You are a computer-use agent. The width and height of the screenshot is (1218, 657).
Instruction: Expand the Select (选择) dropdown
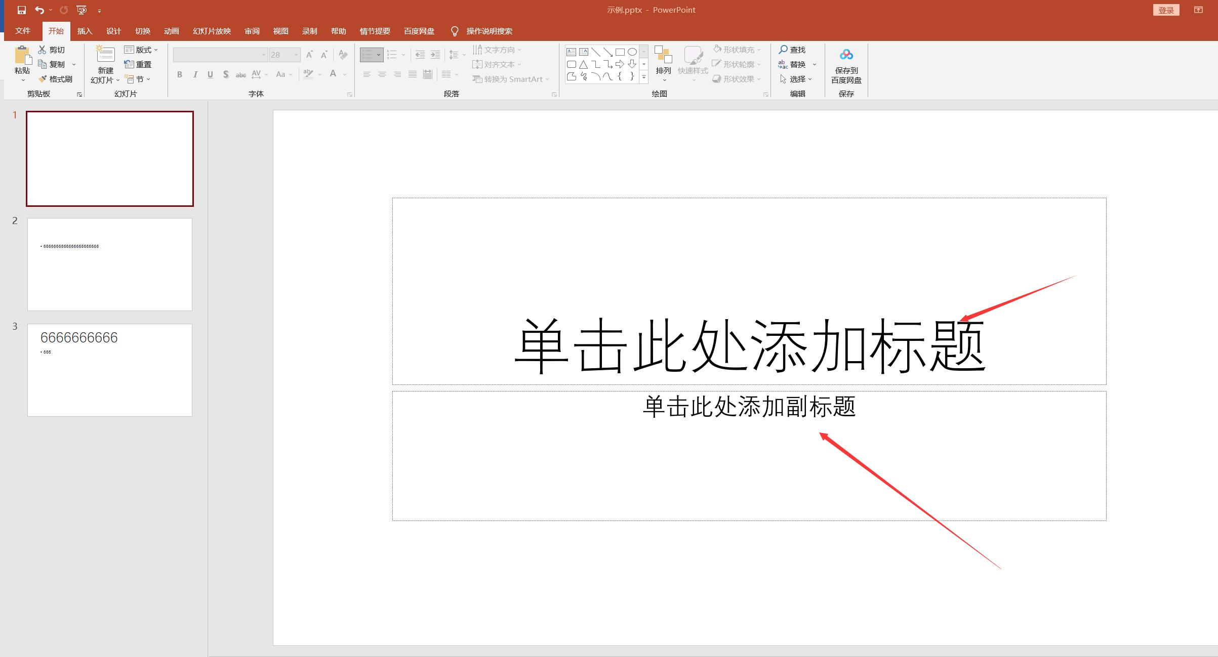(797, 79)
